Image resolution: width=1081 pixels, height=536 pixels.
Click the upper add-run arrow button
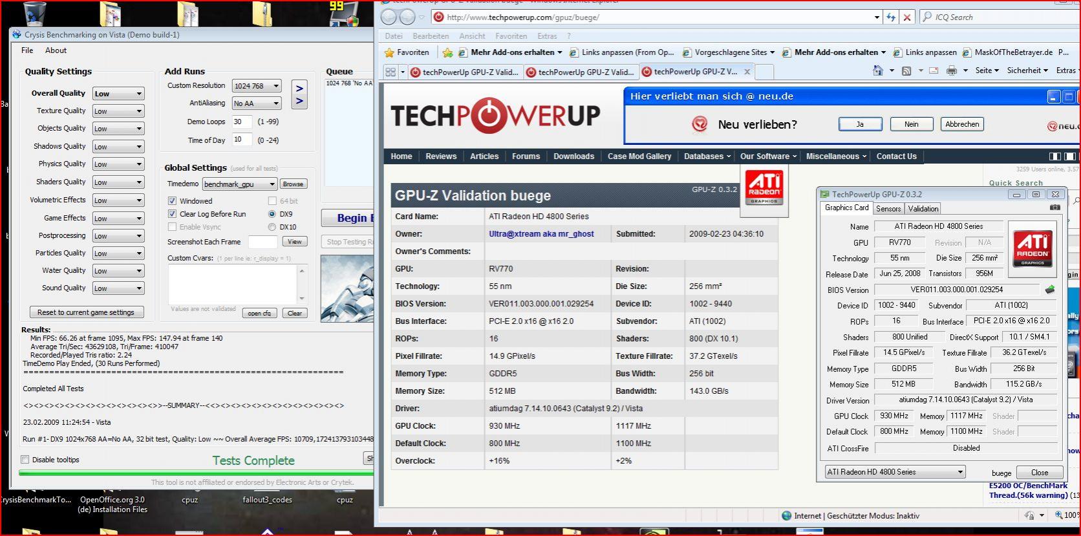[299, 89]
